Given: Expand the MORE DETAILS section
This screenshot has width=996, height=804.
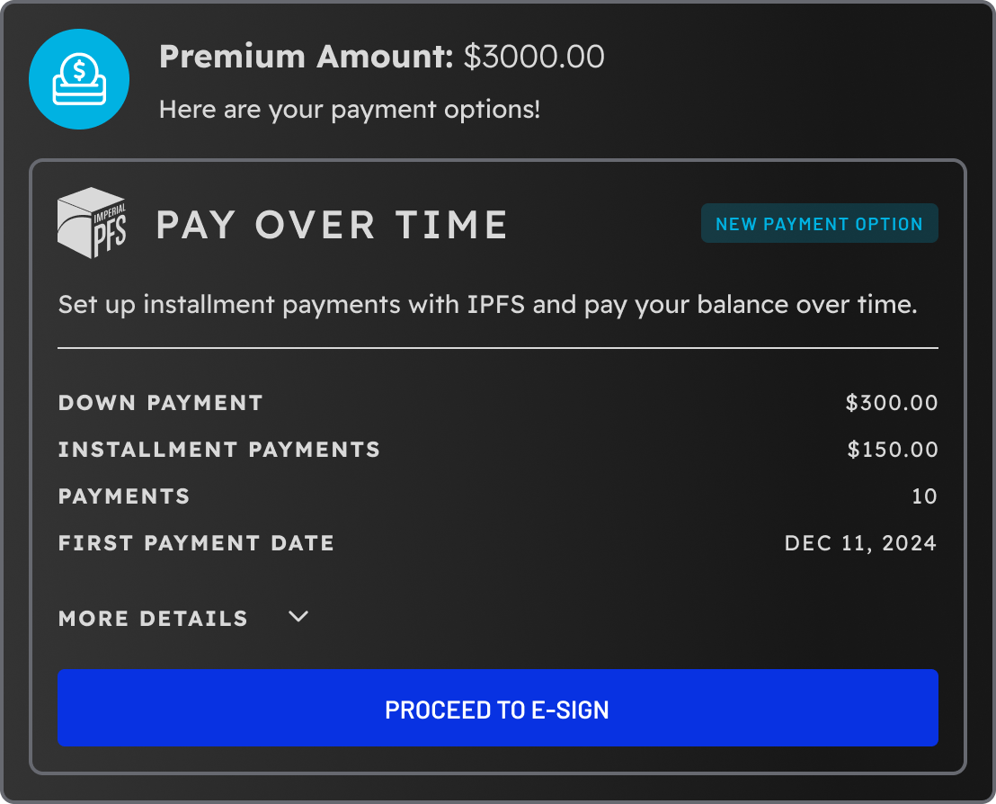Looking at the screenshot, I should click(x=153, y=618).
